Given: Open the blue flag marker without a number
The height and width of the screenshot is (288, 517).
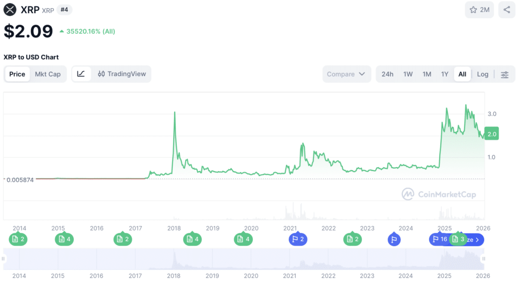Looking at the screenshot, I should (394, 239).
